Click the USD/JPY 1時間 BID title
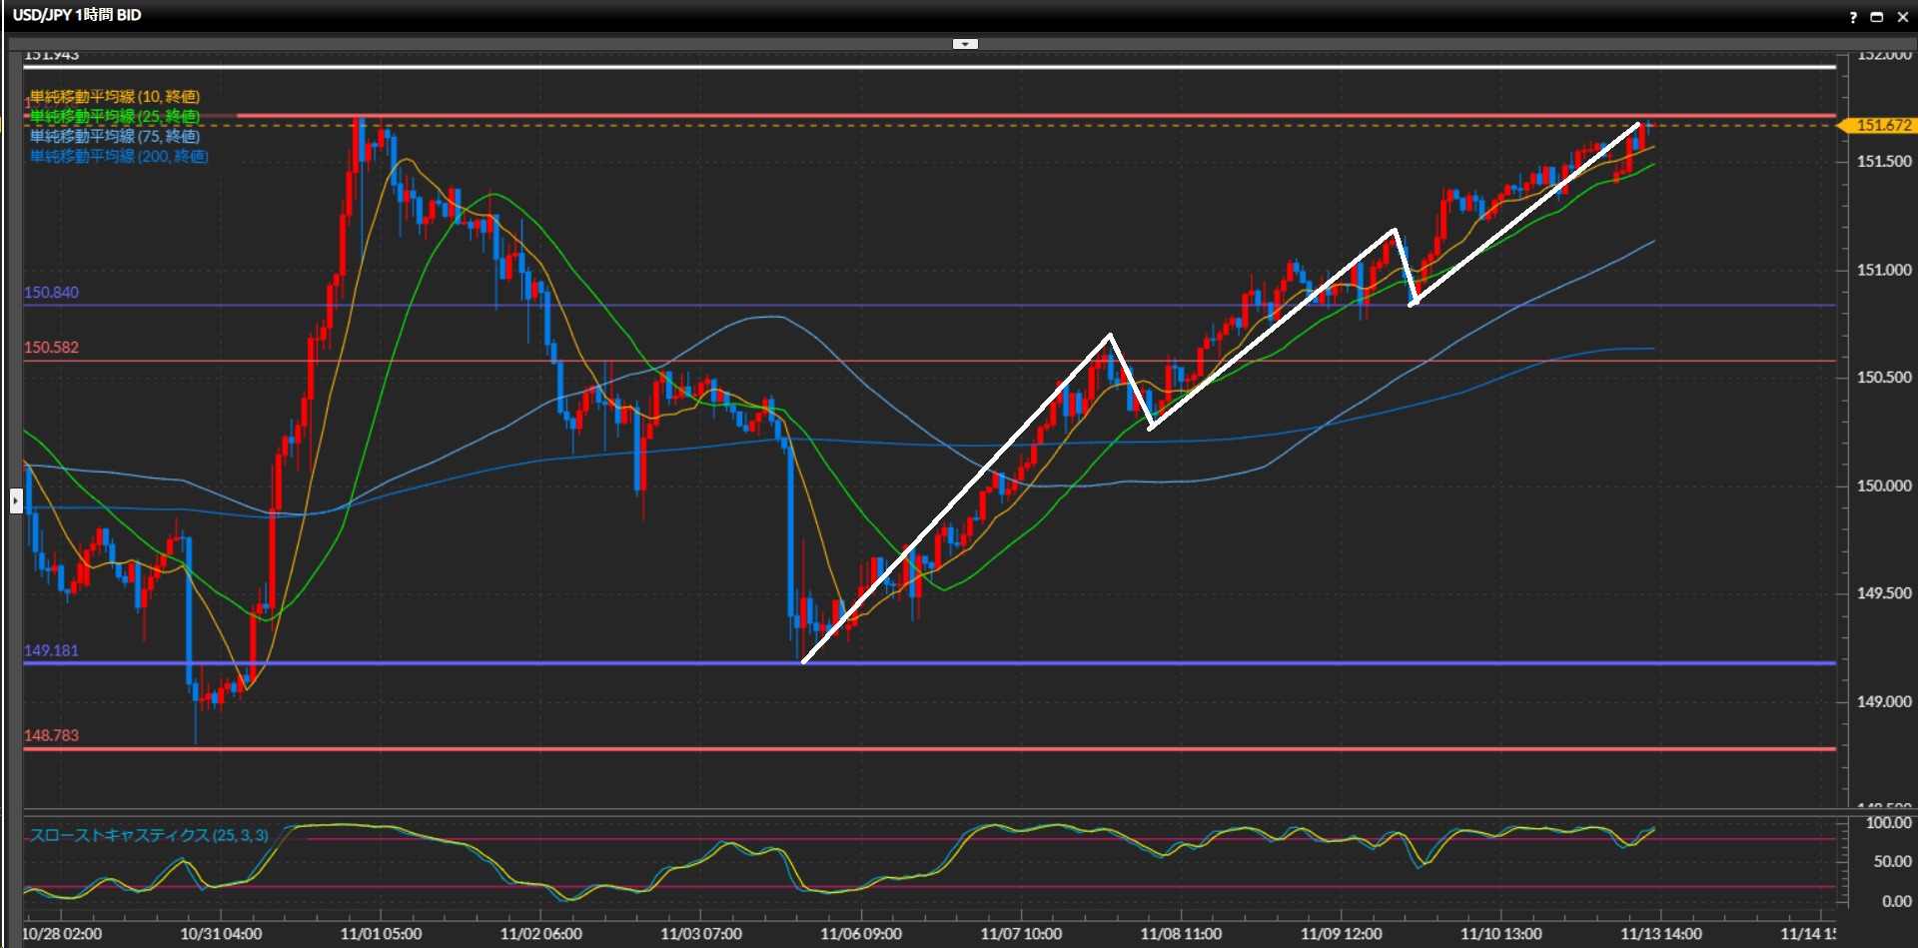 77,15
